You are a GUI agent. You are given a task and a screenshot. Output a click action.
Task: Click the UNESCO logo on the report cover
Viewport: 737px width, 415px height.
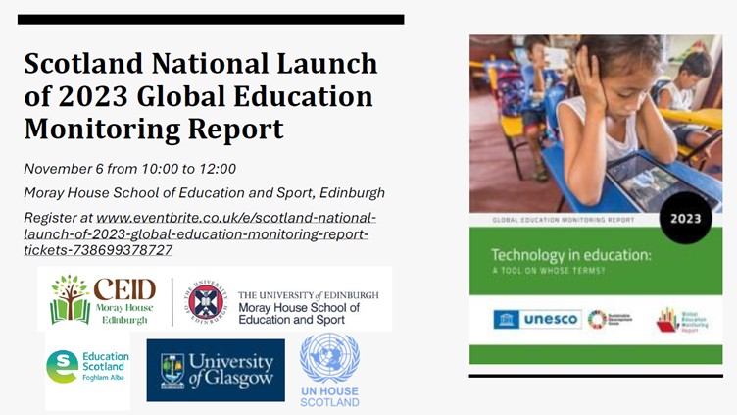pyautogui.click(x=537, y=319)
